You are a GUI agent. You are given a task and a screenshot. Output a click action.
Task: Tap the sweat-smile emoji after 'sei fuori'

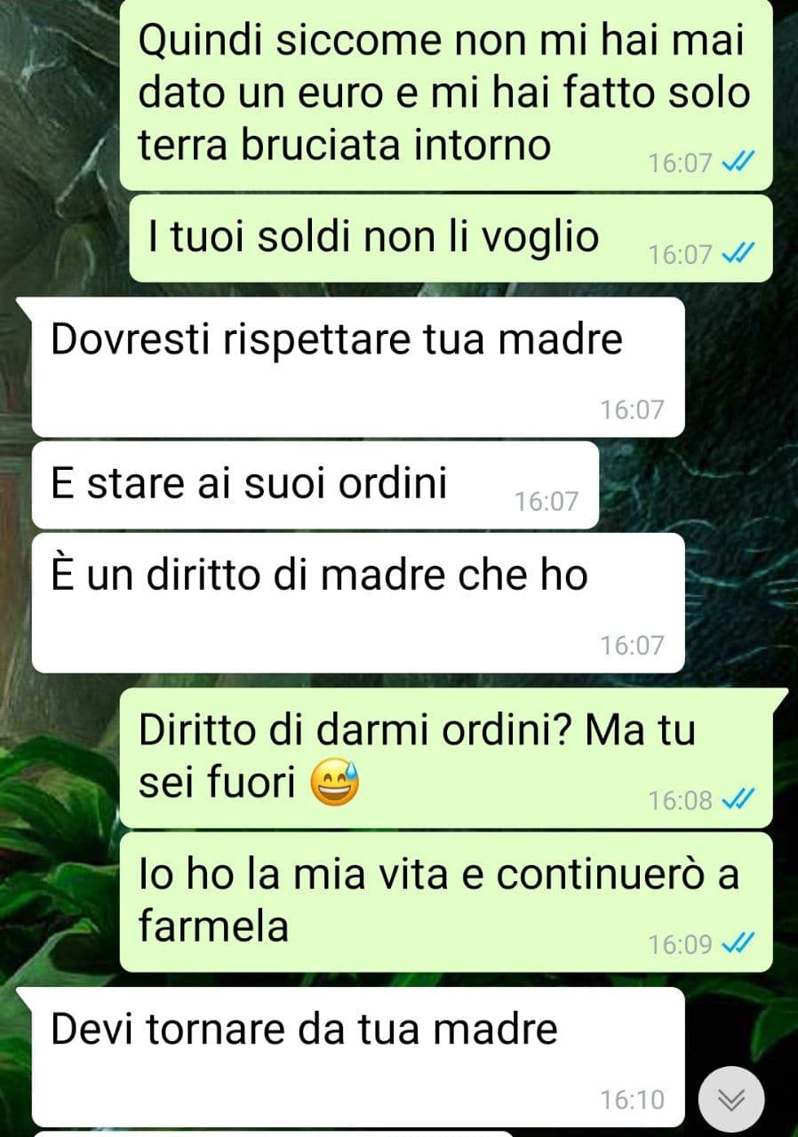(x=335, y=783)
